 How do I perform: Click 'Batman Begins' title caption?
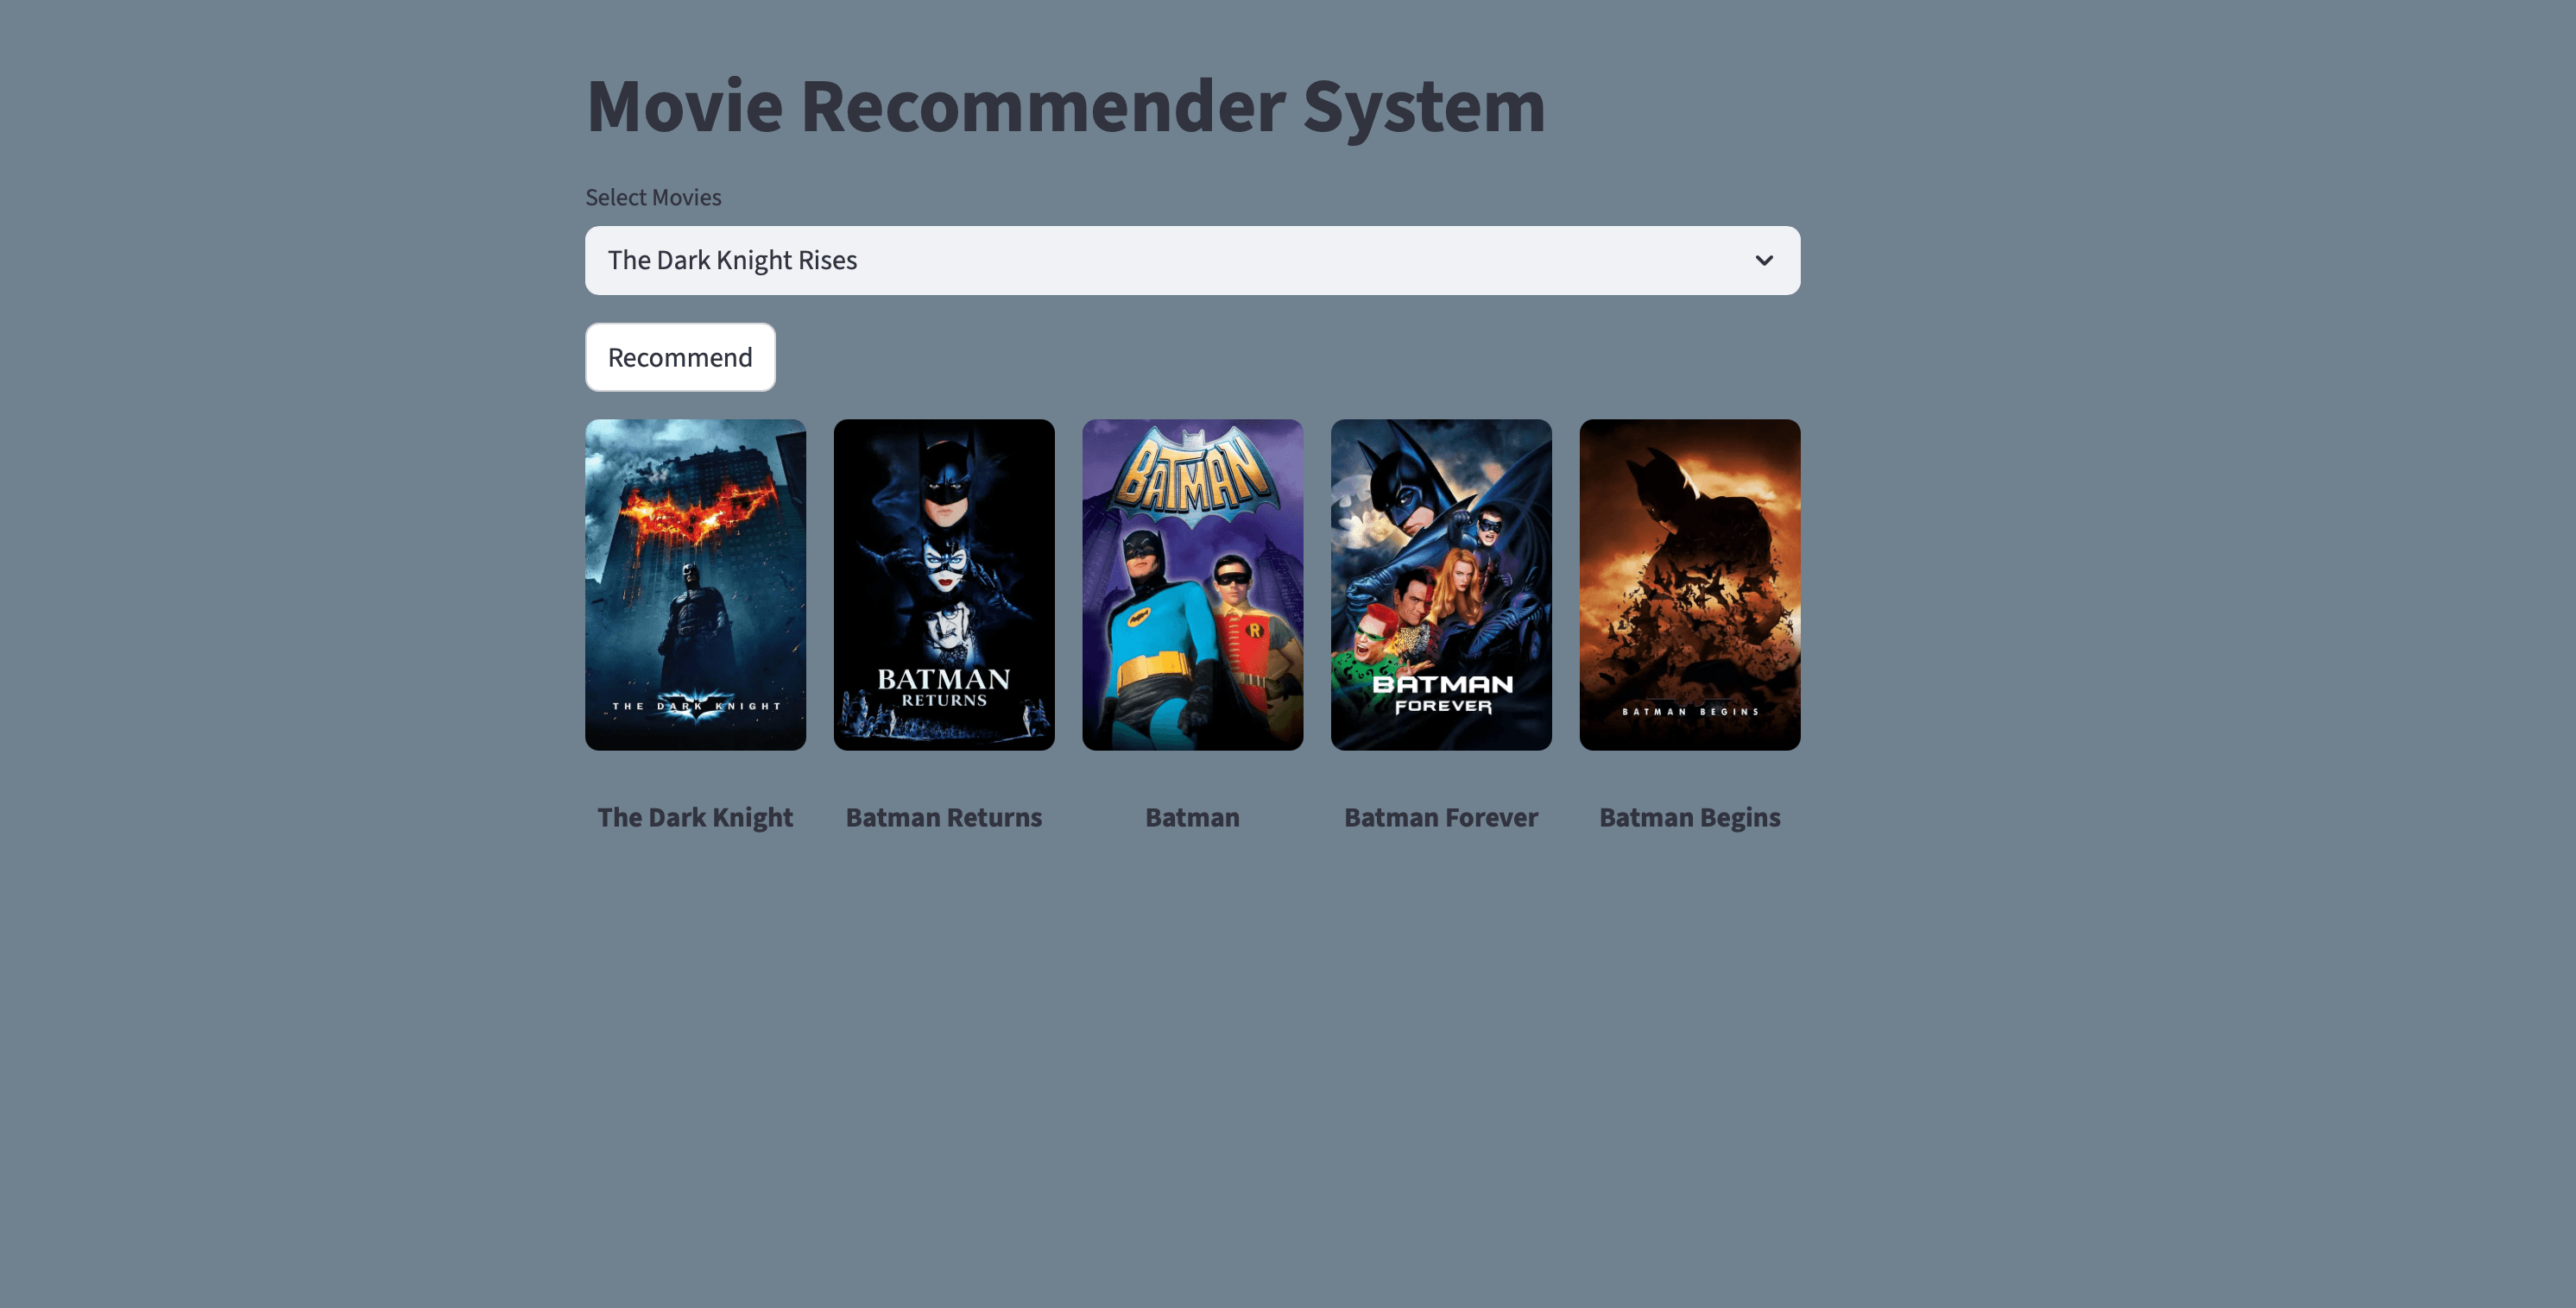pos(1690,817)
